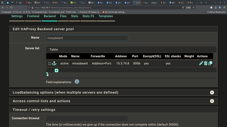The width and height of the screenshot is (227, 127).
Task: Open the Stats FS tab
Action: [88, 16]
